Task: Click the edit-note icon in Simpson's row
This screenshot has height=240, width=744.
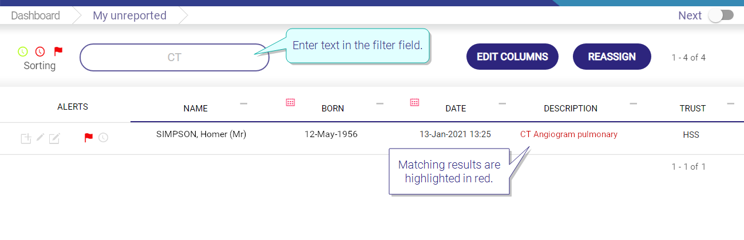Action: (54, 138)
